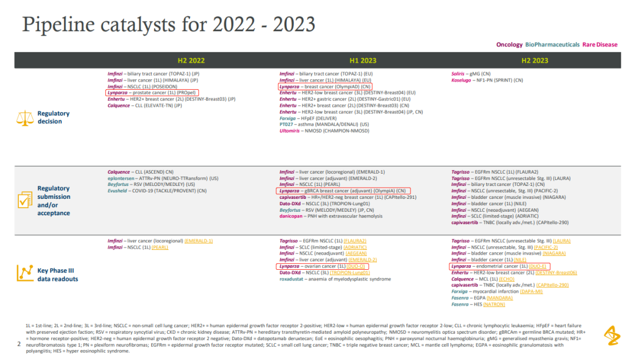Open the ECHO link beside Calquence MCL
The height and width of the screenshot is (356, 635).
(507, 279)
